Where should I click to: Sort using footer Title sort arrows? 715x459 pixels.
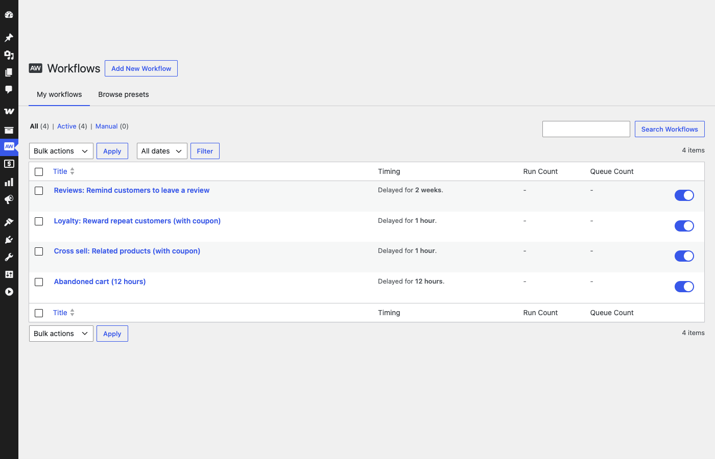coord(72,313)
